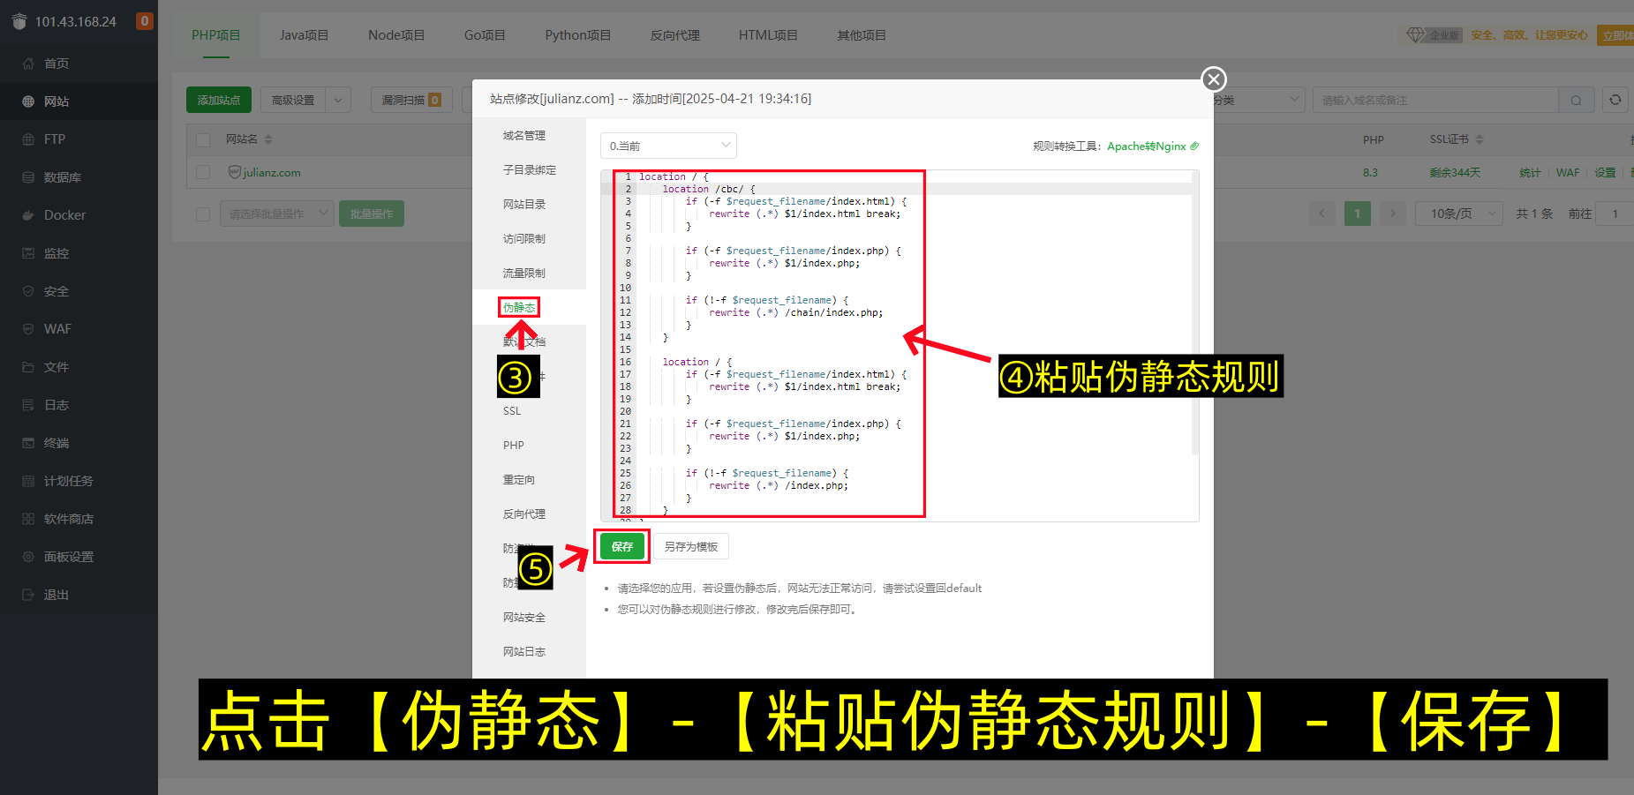
Task: Open the 监控 (Monitoring) panel
Action: 56,252
